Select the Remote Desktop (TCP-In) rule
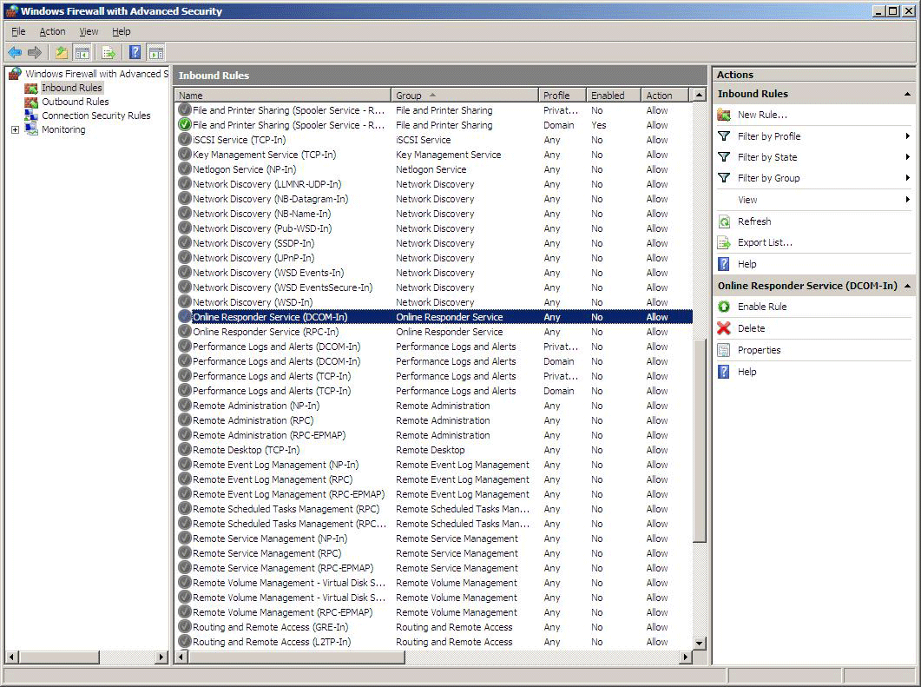Image resolution: width=921 pixels, height=687 pixels. (433, 450)
